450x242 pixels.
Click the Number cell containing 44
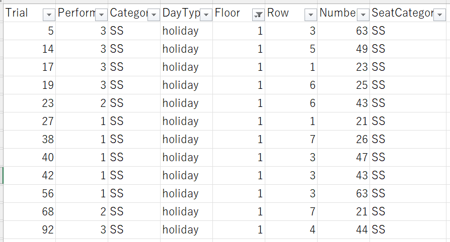pyautogui.click(x=343, y=229)
